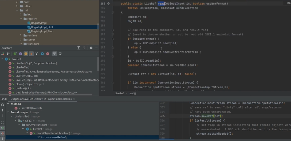Viewport: 291px width, 141px height.
Task: Click Sort by Visibility in Structure toolbar
Action: click(x=3, y=54)
